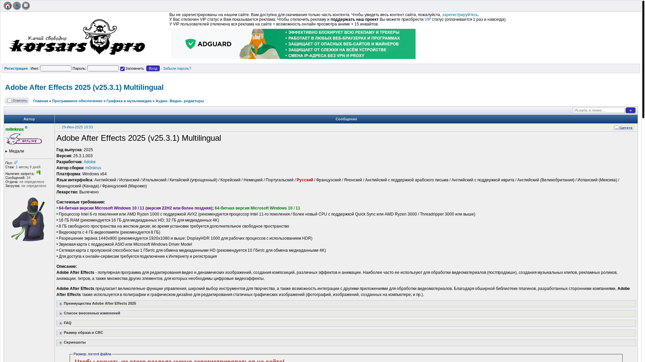Image resolution: width=645 pixels, height=362 pixels.
Task: Click blue topic title Adobe After Effects 2025
Action: (84, 87)
